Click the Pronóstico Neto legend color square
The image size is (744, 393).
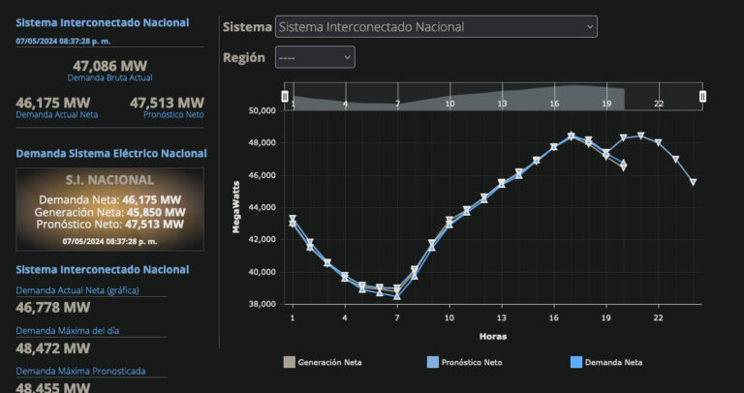point(433,363)
